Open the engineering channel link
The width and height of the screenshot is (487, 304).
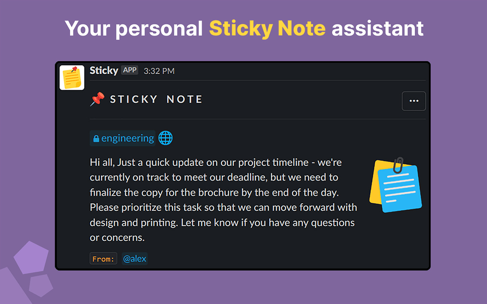pyautogui.click(x=123, y=138)
